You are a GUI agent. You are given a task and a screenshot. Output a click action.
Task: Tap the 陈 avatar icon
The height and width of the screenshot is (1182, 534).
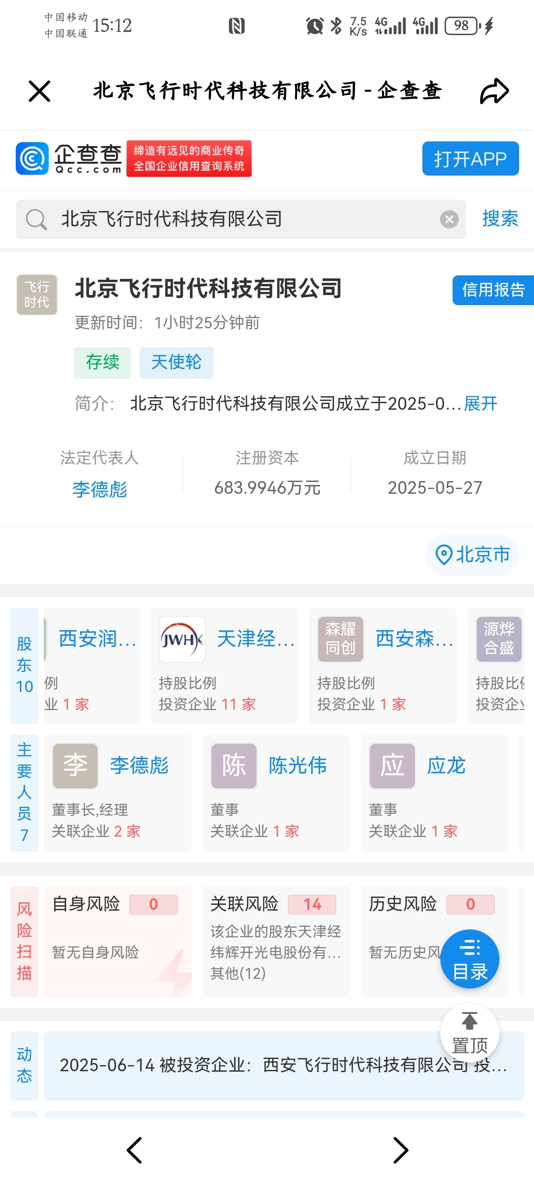233,766
